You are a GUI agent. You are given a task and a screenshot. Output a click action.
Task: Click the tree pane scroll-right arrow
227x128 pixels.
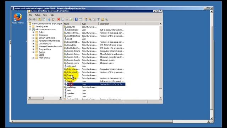point(61,98)
